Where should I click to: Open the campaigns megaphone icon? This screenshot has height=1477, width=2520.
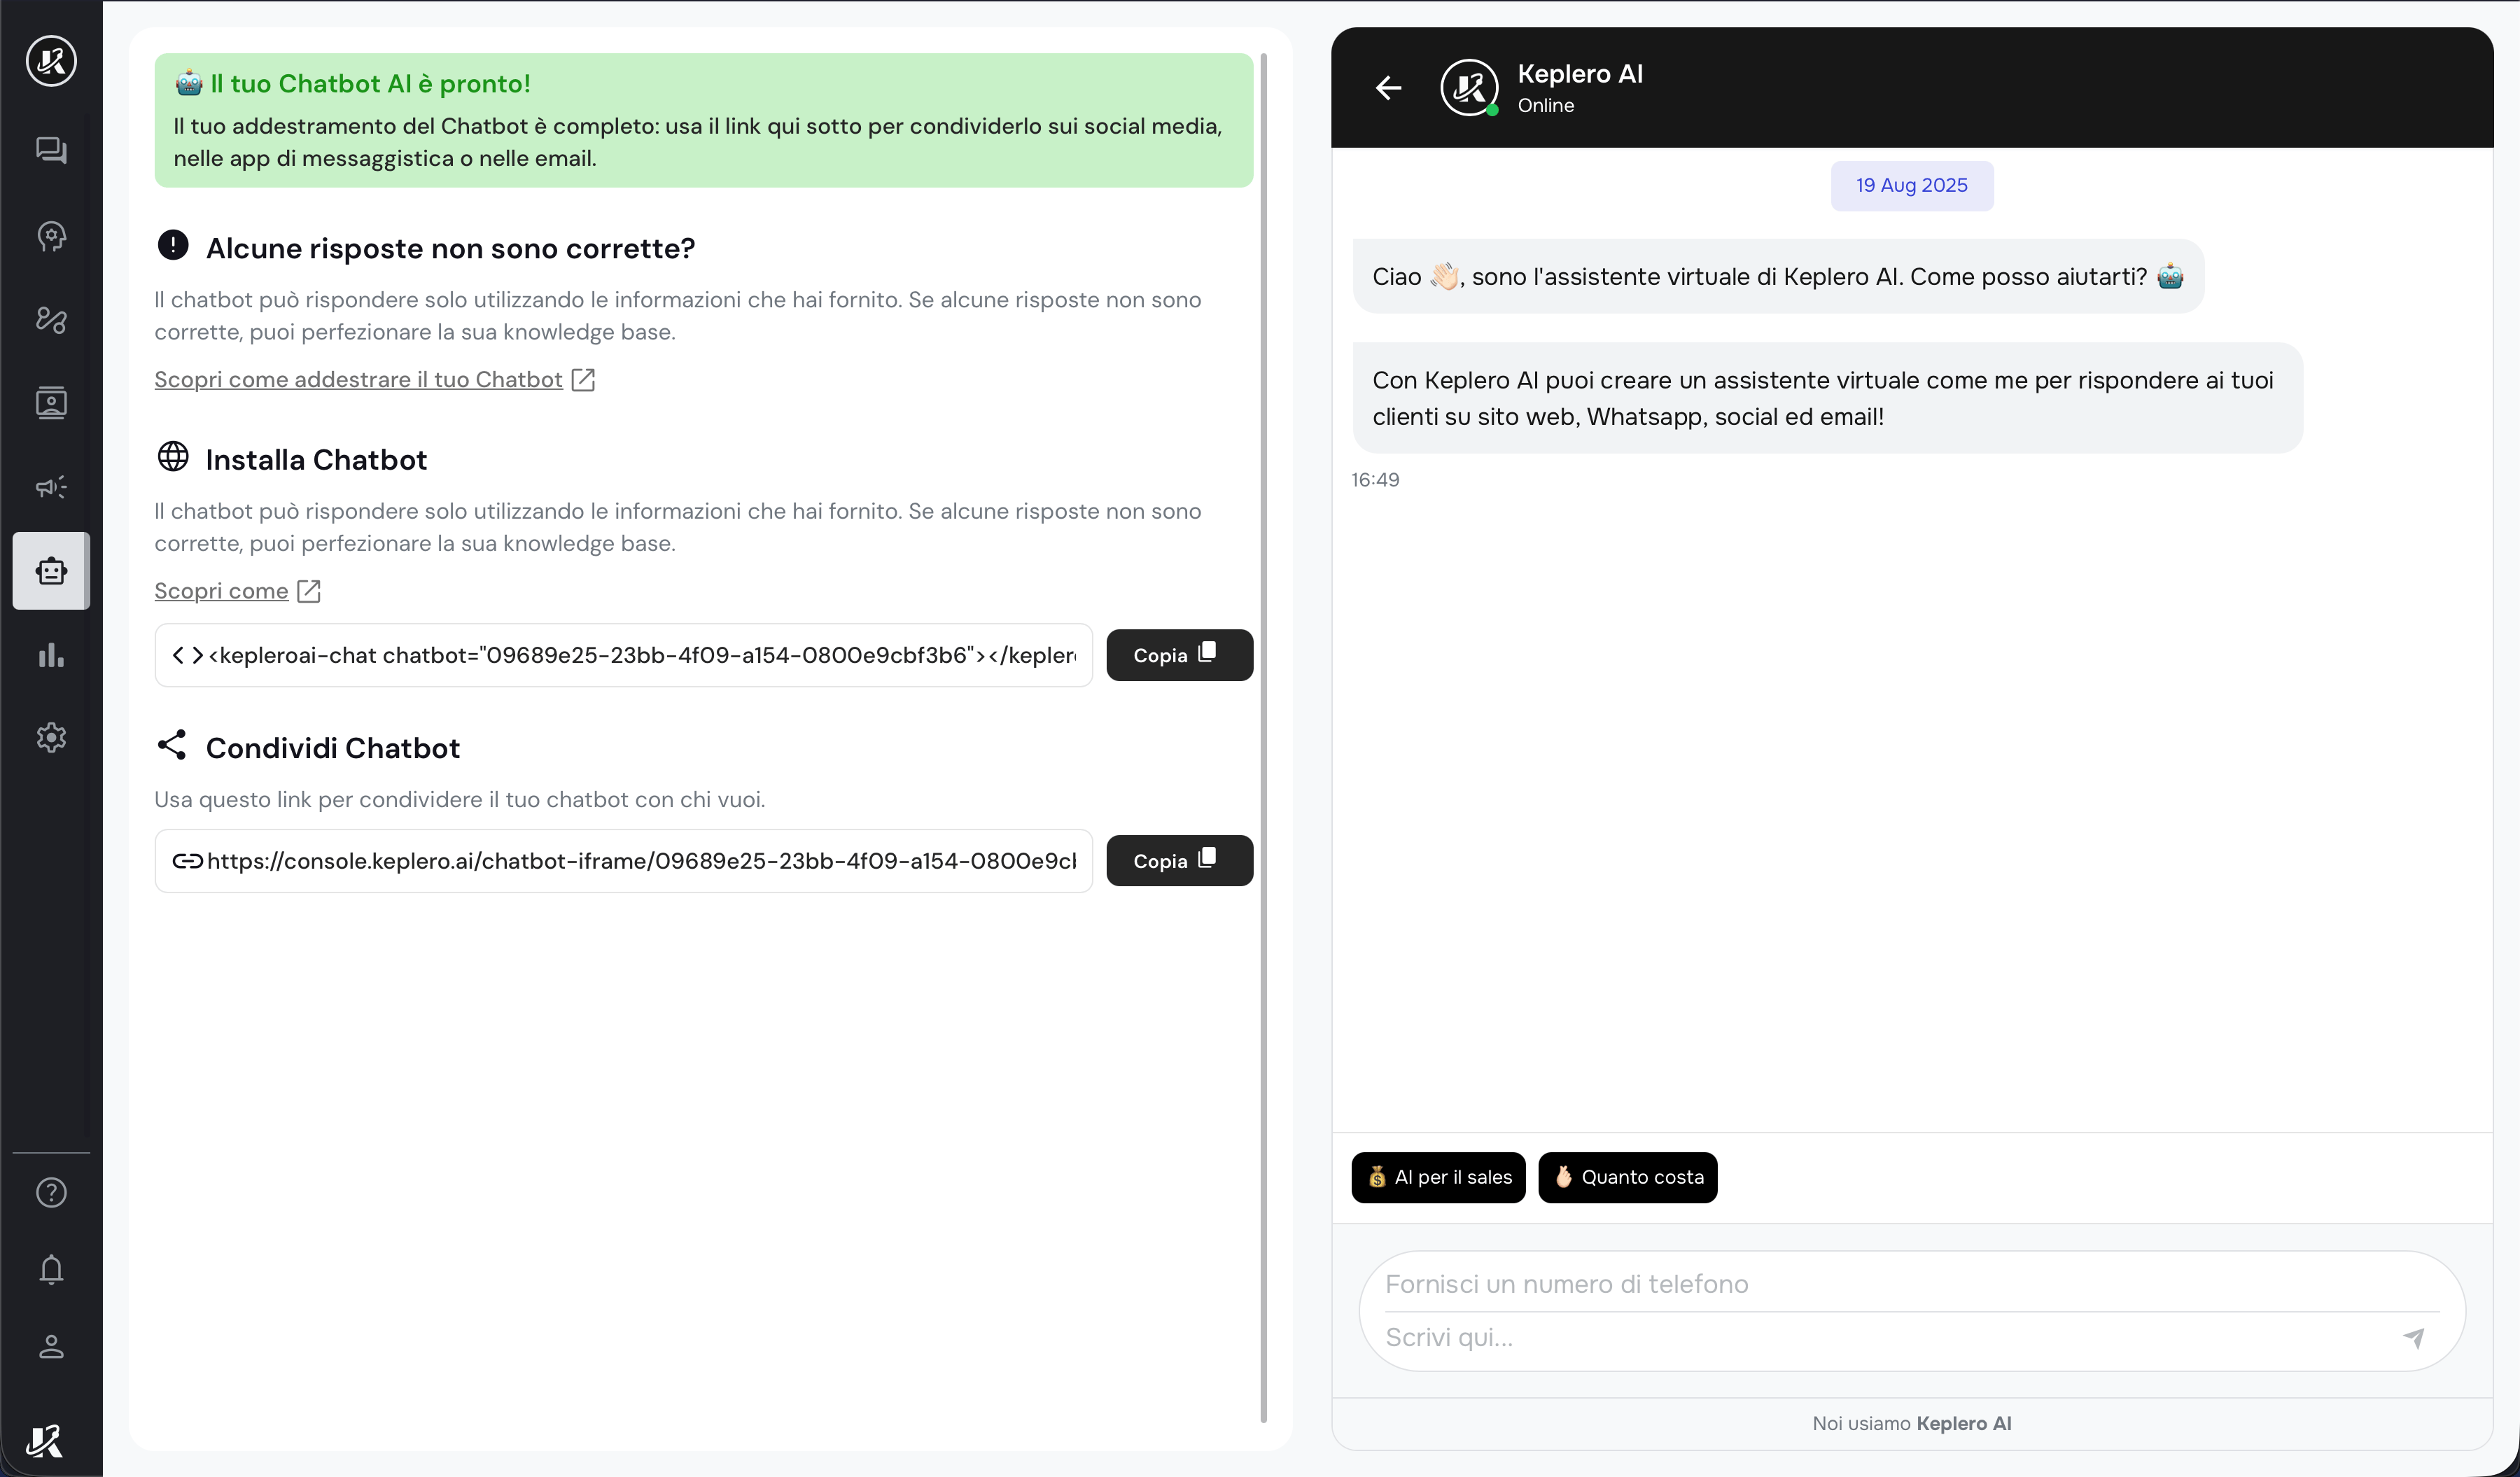pos(51,487)
